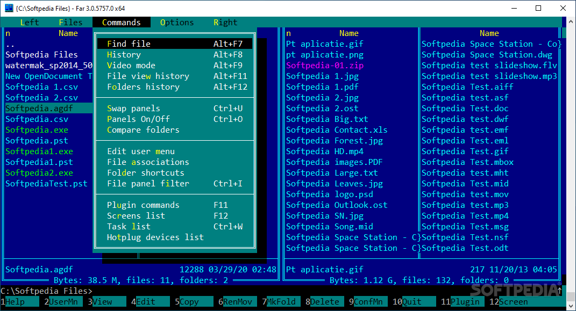The width and height of the screenshot is (576, 311).
Task: Select Softpedia.agdf in left panel
Action: tap(48, 108)
